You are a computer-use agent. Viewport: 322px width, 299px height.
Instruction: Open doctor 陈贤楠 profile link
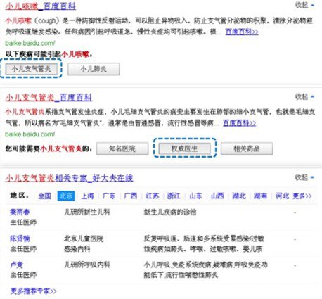[x=20, y=238]
